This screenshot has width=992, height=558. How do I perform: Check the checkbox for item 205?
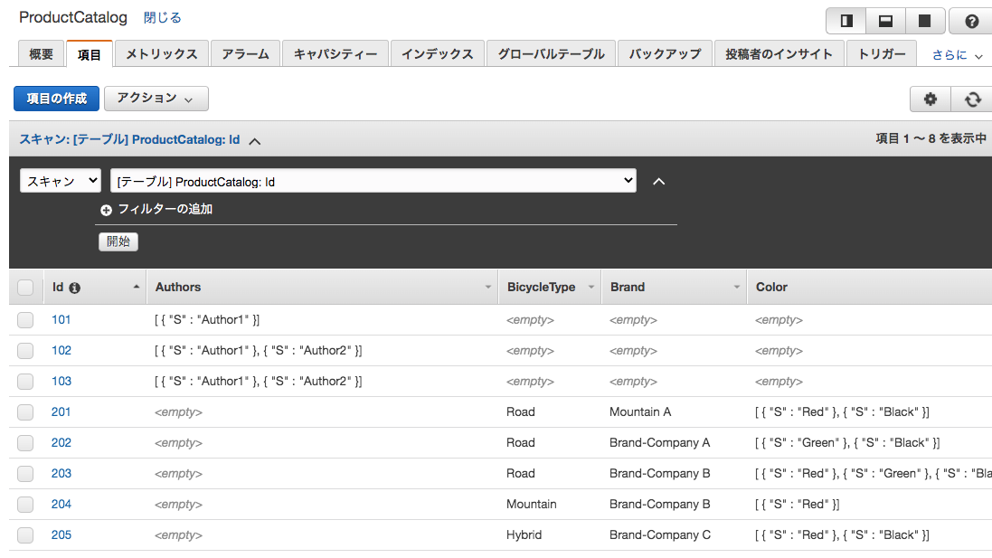(25, 534)
